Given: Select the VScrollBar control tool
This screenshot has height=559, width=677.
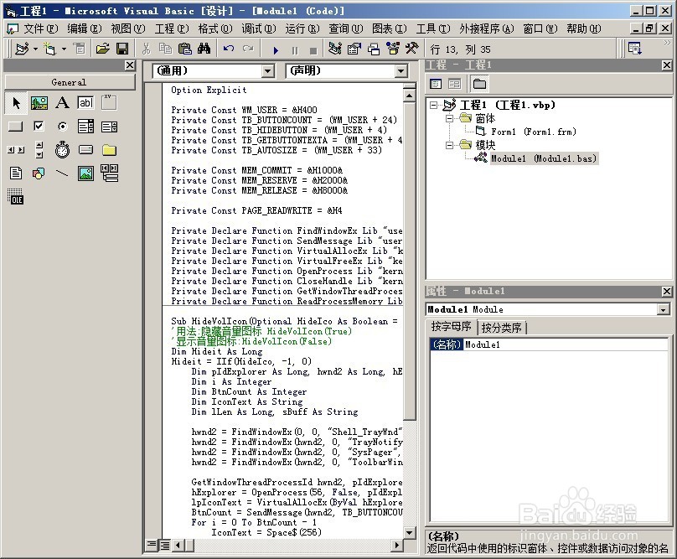Looking at the screenshot, I should pos(39,150).
